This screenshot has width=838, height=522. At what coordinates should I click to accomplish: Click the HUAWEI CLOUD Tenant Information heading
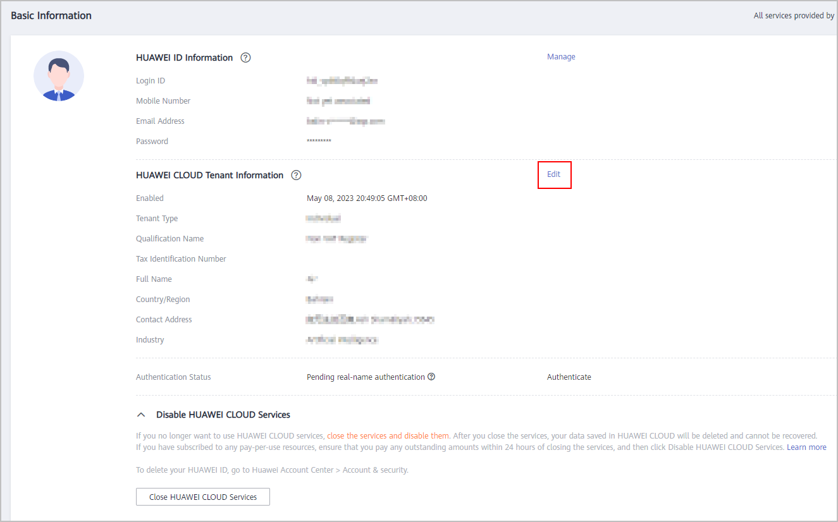coord(210,175)
